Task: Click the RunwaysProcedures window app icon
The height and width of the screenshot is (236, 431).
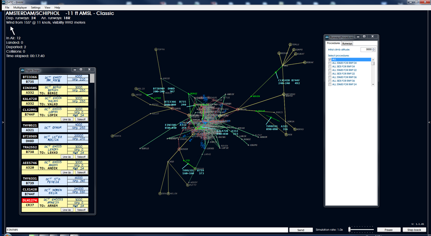Action: 327,37
